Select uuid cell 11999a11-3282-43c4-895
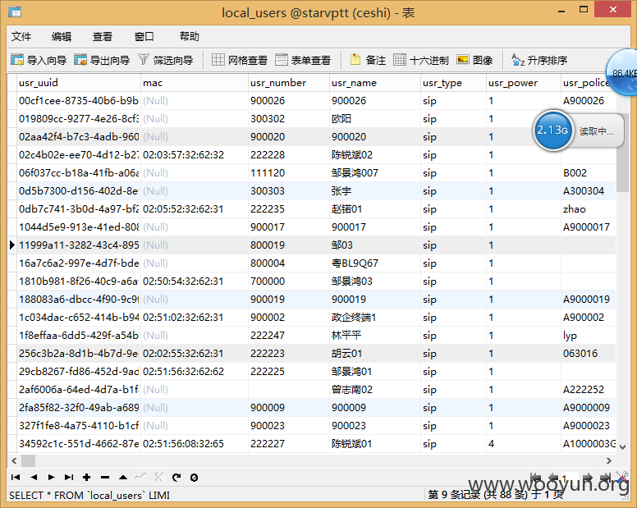Viewport: 637px width, 508px height. coord(79,245)
